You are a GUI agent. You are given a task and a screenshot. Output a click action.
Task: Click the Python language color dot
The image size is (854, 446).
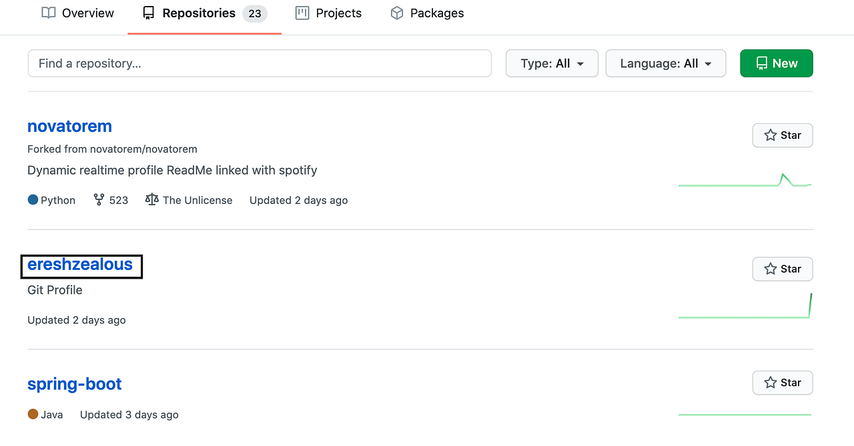(32, 199)
